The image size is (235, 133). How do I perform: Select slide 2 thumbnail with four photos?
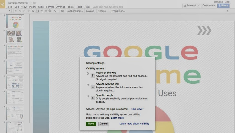click(15, 37)
